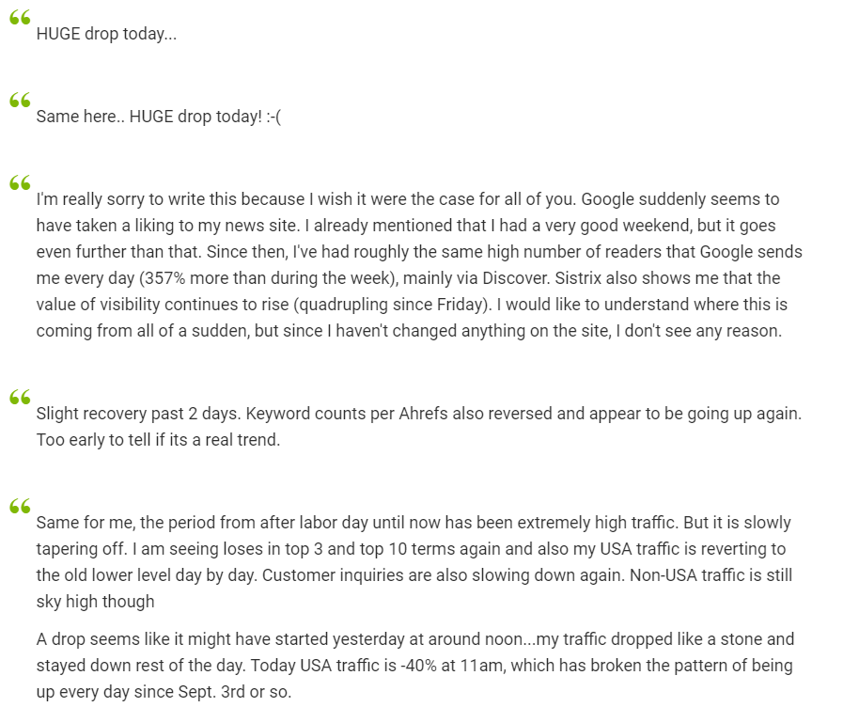Click the text "HUGE drop today..."
The height and width of the screenshot is (707, 843).
point(106,34)
